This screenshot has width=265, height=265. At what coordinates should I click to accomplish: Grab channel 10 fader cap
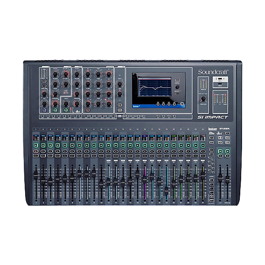point(101,184)
